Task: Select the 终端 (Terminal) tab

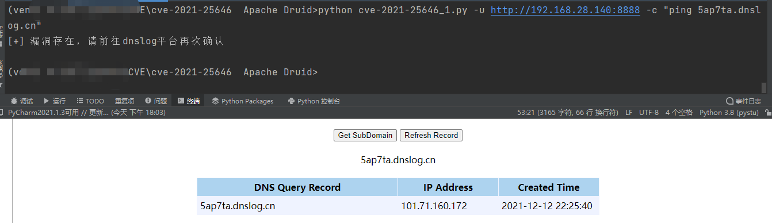Action: [x=189, y=101]
